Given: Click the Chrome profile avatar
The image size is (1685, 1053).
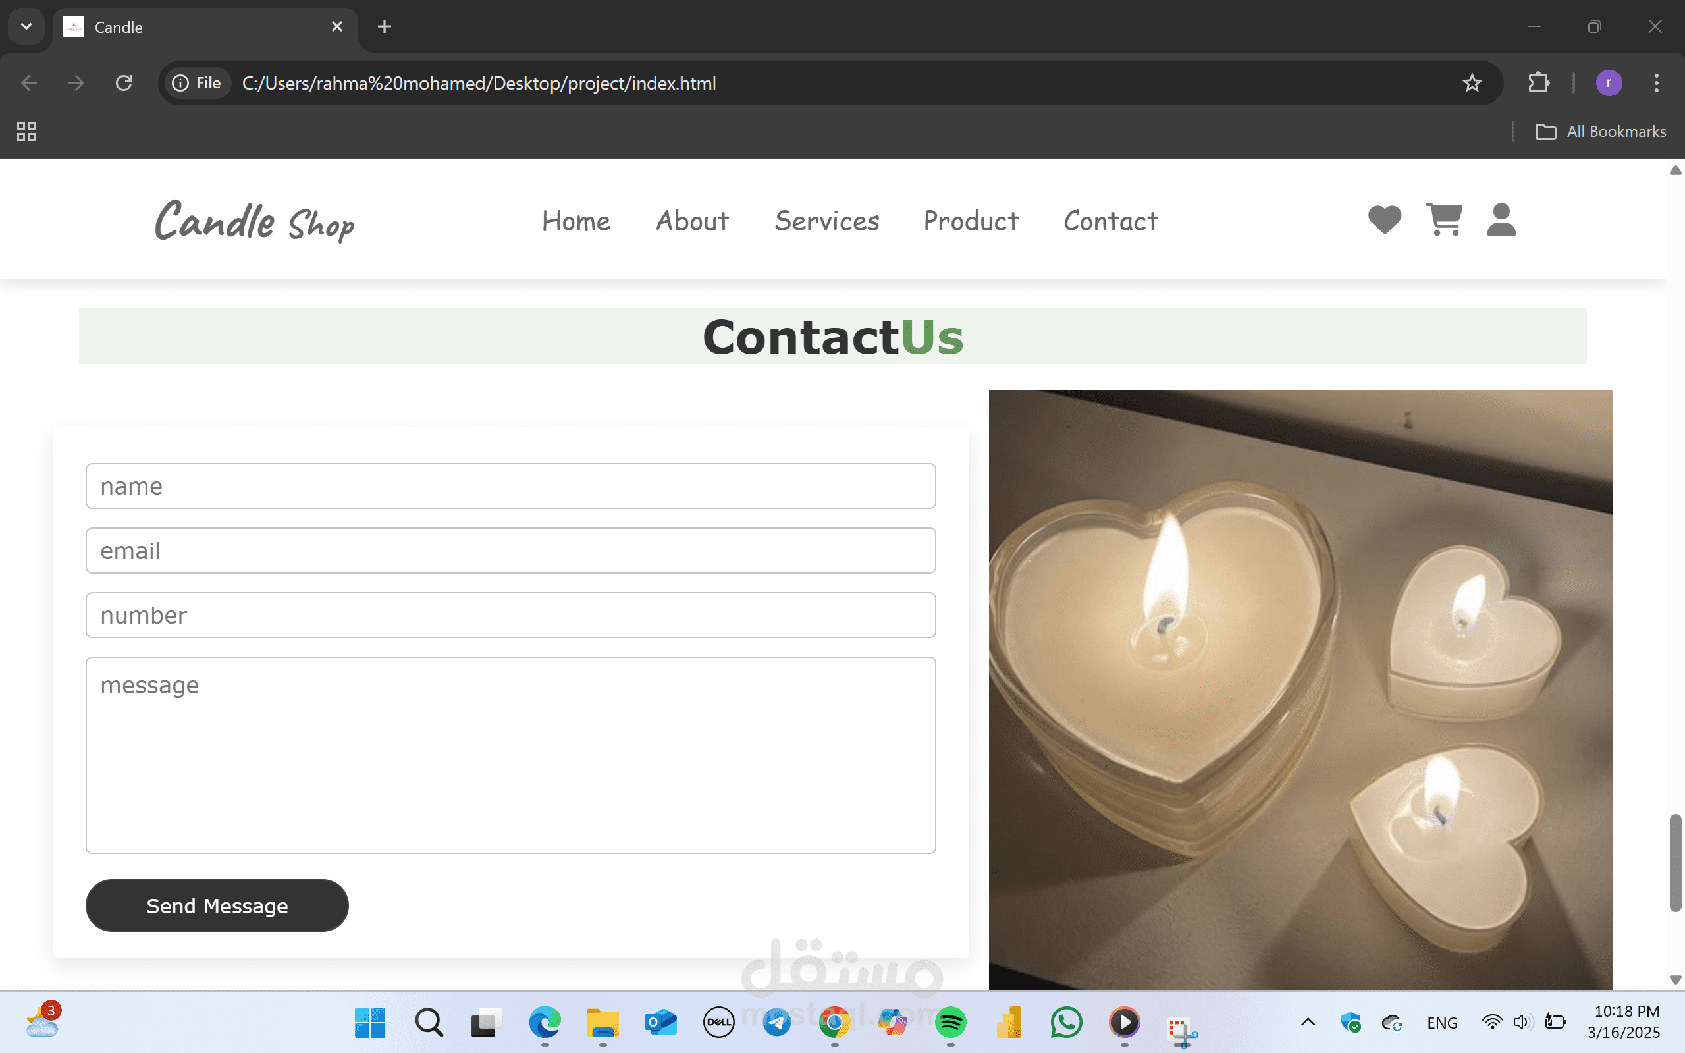Looking at the screenshot, I should pos(1609,84).
